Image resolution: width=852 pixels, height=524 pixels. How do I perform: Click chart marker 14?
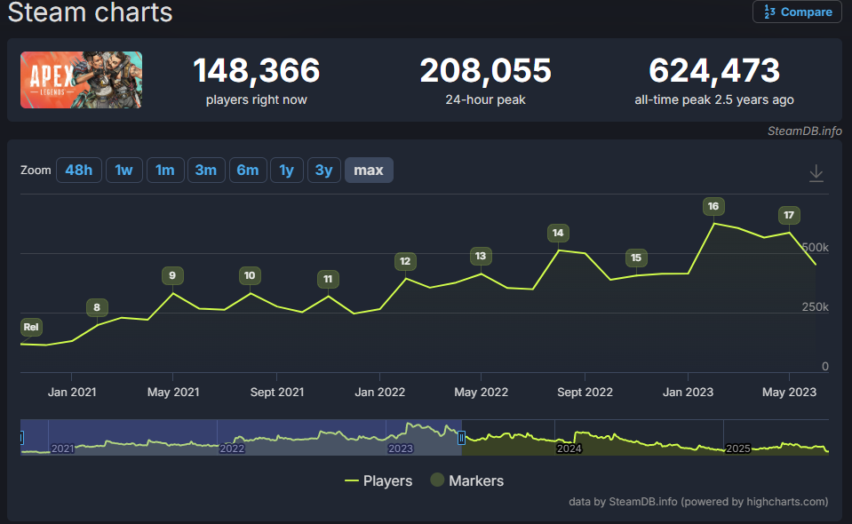click(558, 233)
